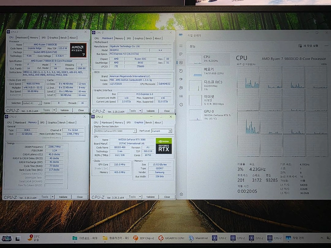331x248 pixels.
Task: Expand Tools arrow in CPU tab window
Action: click(x=54, y=110)
